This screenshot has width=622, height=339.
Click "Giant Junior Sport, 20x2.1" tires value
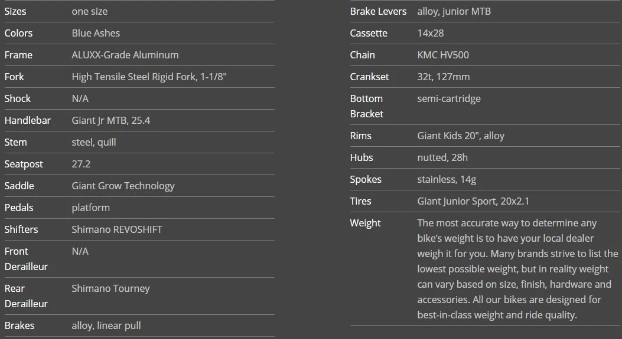click(x=473, y=201)
